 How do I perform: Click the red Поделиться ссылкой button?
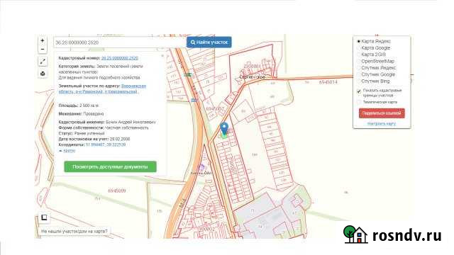pyautogui.click(x=382, y=113)
